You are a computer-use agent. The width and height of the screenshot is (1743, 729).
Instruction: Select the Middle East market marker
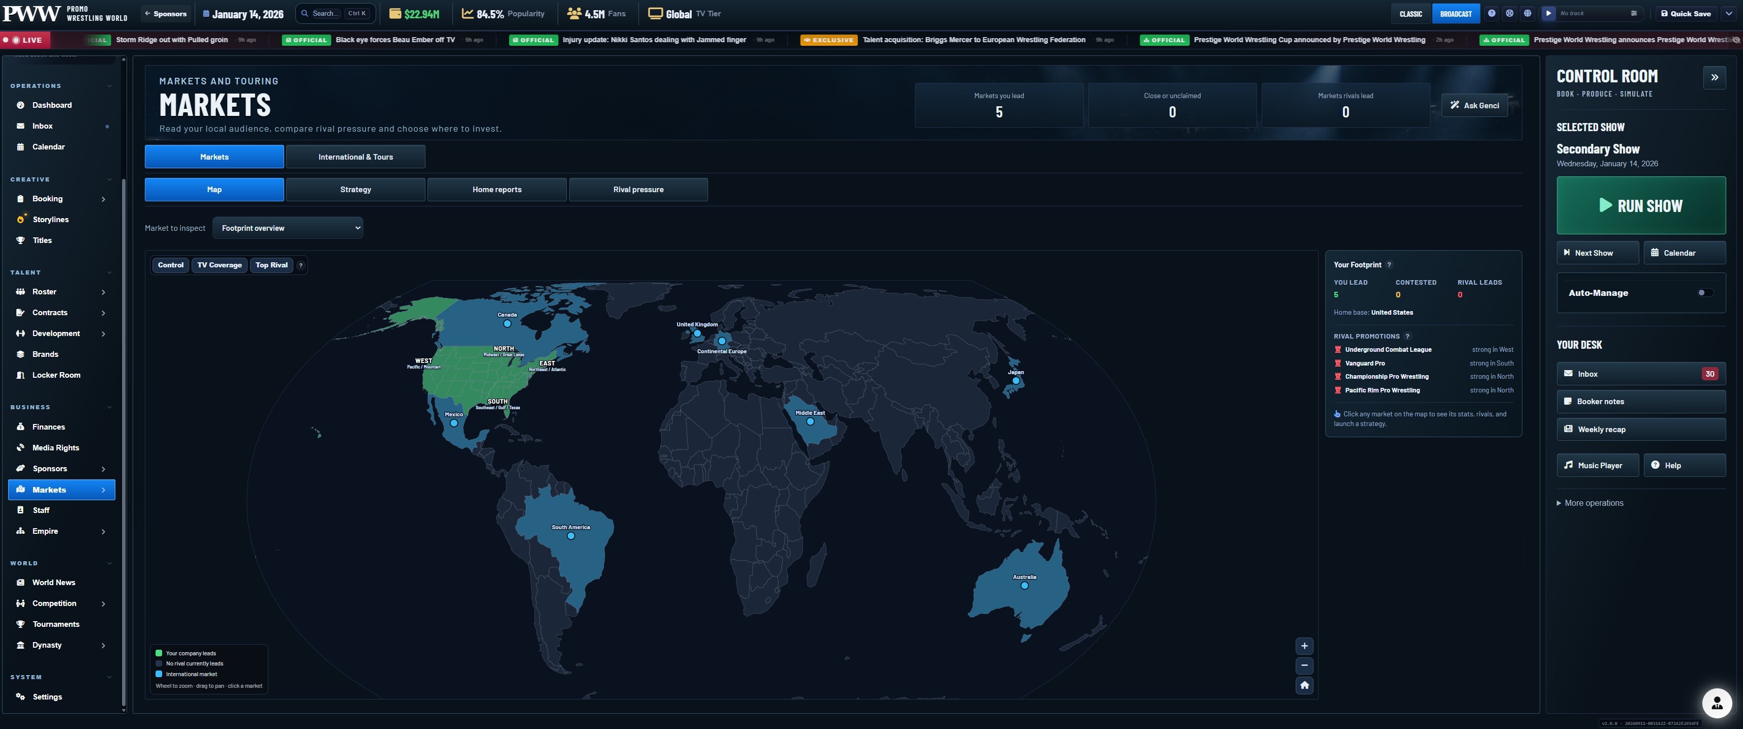tap(810, 422)
